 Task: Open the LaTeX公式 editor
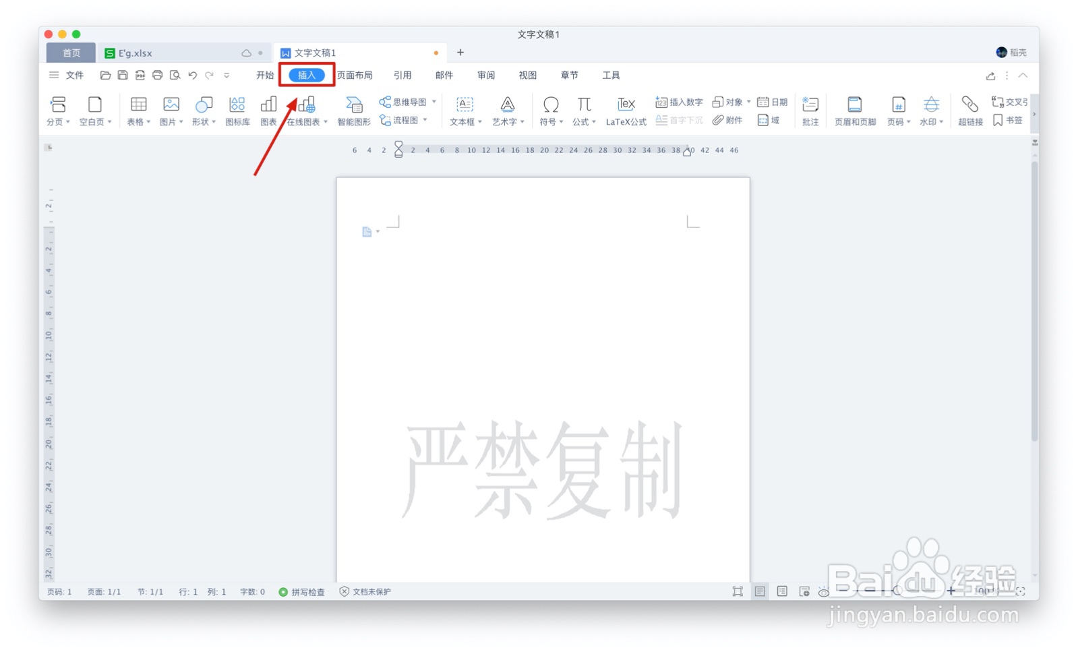pyautogui.click(x=626, y=111)
